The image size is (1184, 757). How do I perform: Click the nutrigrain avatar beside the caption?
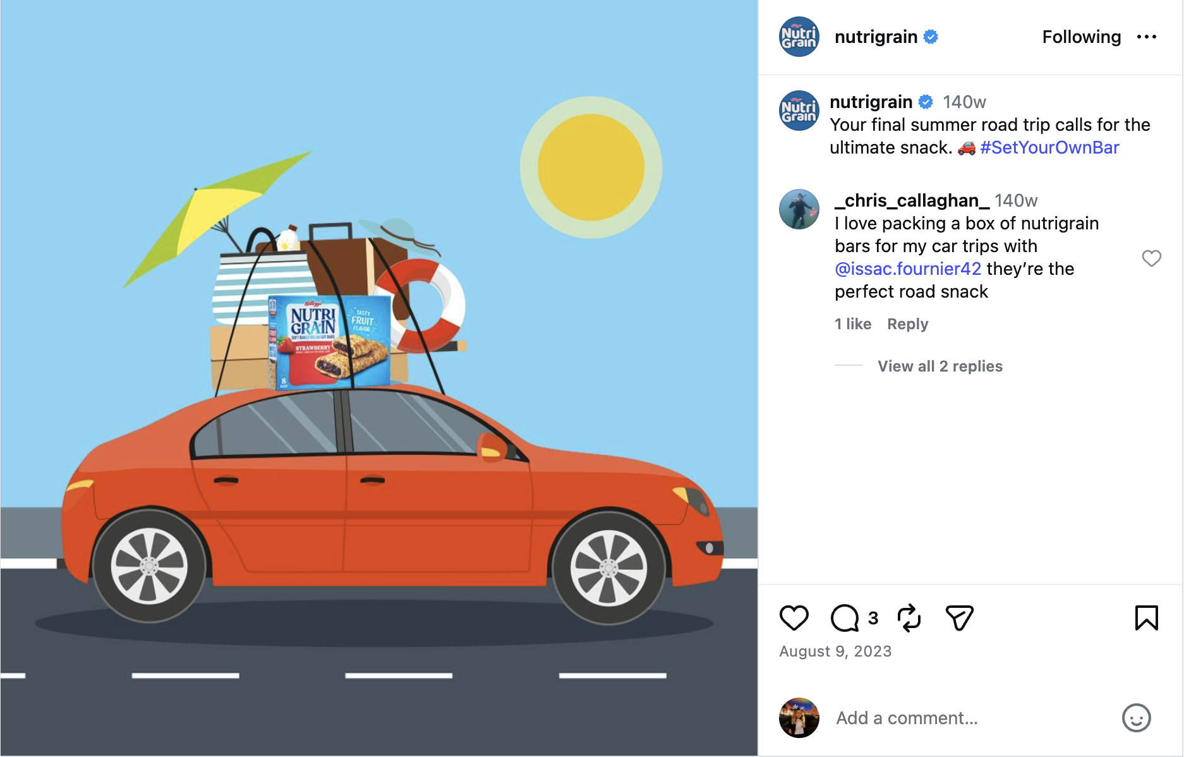click(x=799, y=111)
